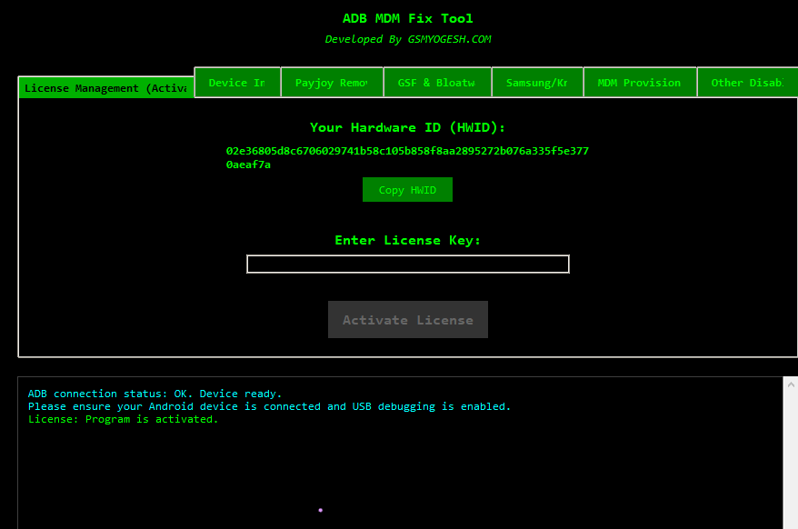Screen dimensions: 798x529
Task: Switch to the Samsung/Knox tab
Action: click(537, 83)
